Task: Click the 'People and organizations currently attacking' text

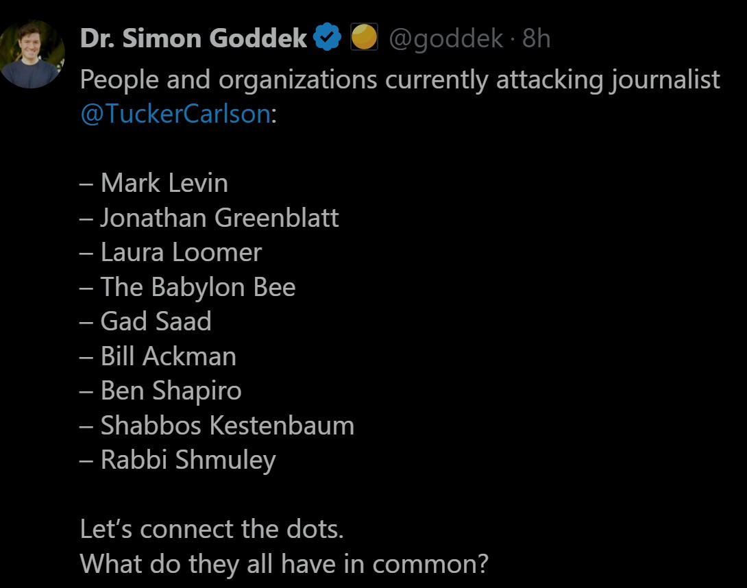Action: pos(284,79)
